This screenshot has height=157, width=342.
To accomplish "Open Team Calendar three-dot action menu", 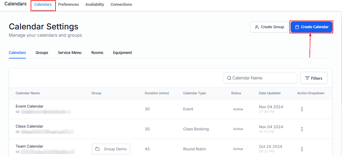I will point(302,149).
